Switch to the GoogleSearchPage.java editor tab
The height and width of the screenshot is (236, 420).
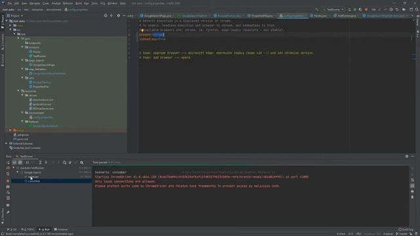click(156, 16)
